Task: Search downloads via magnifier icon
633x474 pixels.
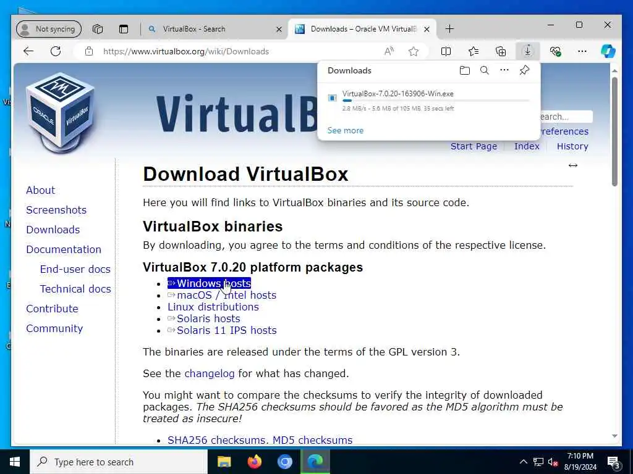Action: tap(485, 70)
